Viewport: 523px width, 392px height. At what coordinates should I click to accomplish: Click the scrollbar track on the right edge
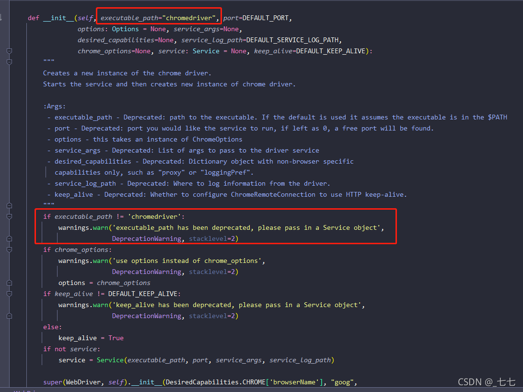521,192
